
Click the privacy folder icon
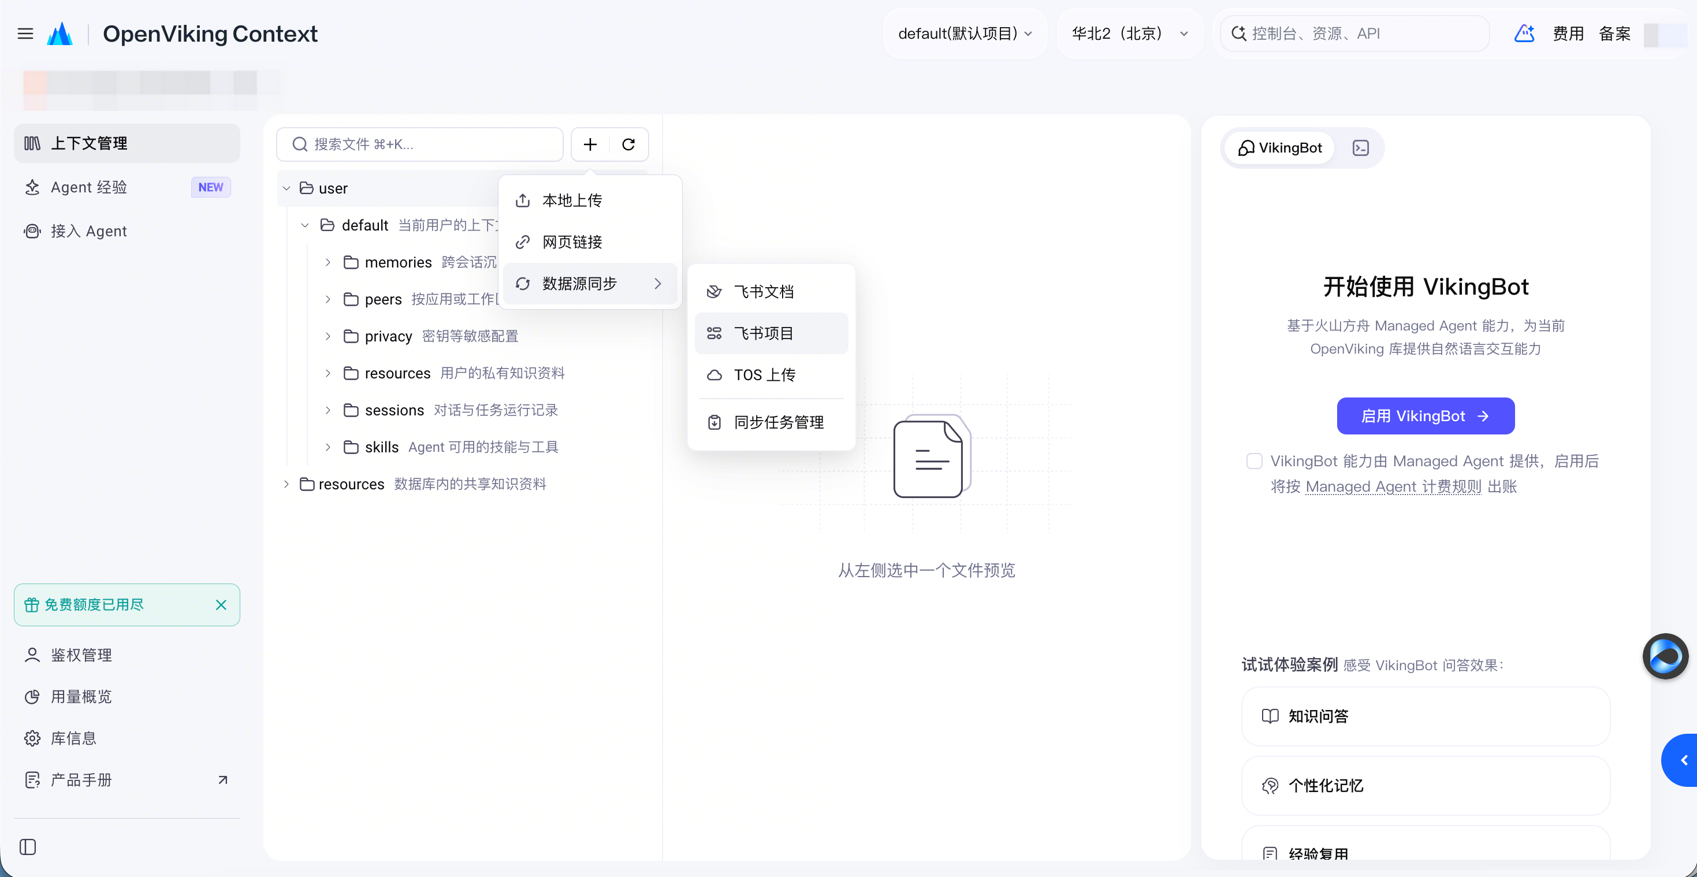351,336
